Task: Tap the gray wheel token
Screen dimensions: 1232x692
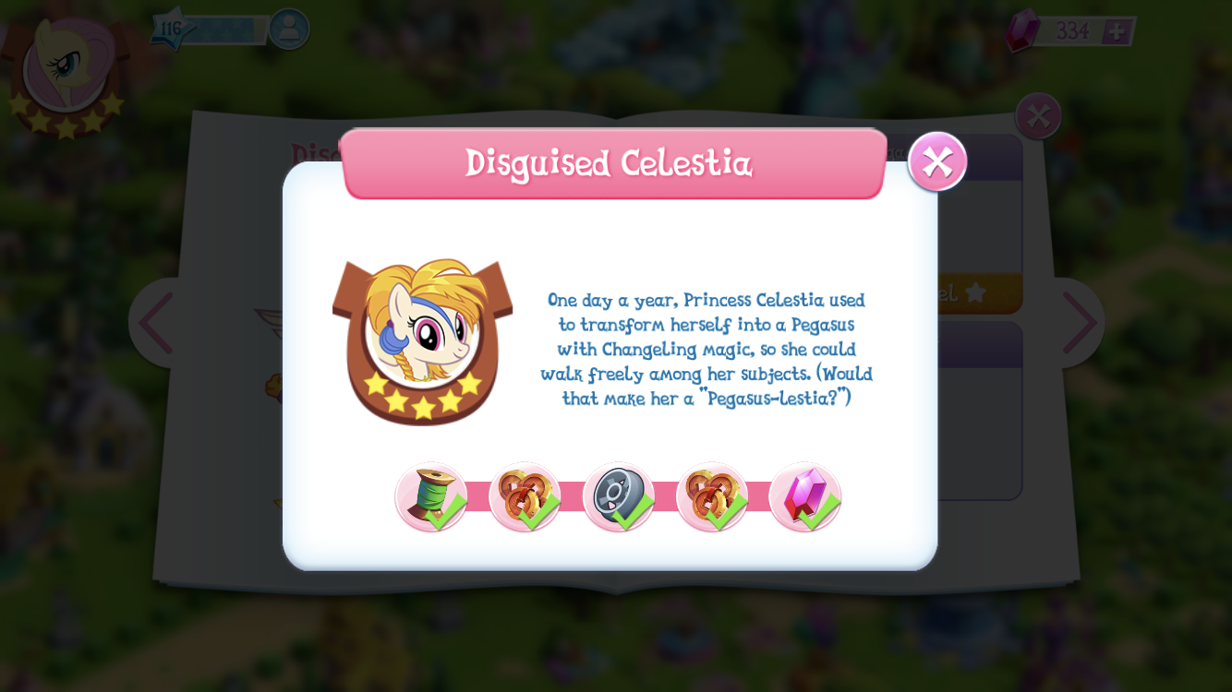Action: tap(619, 497)
